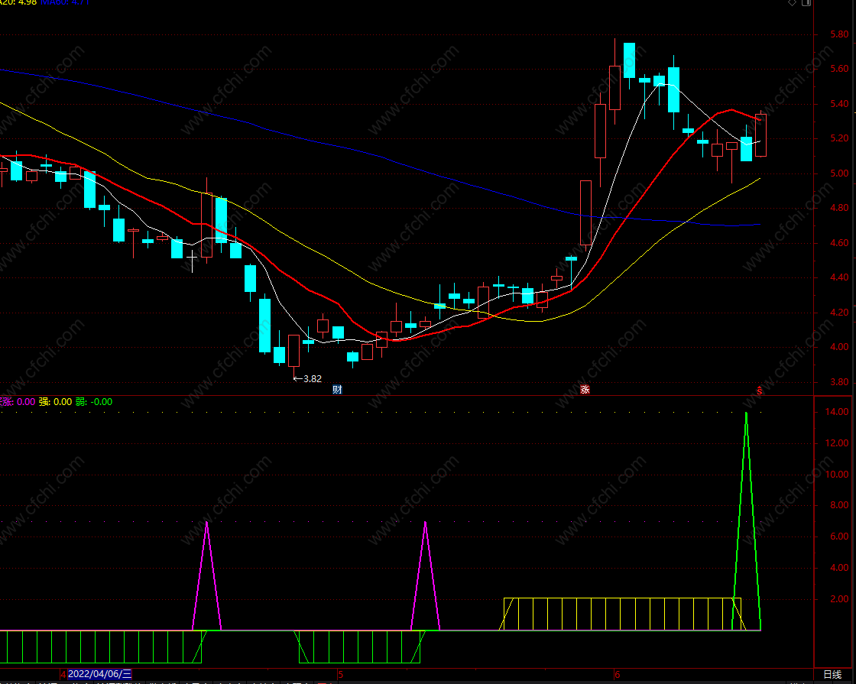
Task: Click the tall green indicator spike peak
Action: pyautogui.click(x=746, y=413)
